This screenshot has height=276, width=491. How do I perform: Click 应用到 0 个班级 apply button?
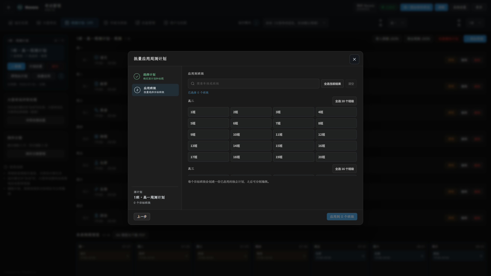click(x=342, y=216)
